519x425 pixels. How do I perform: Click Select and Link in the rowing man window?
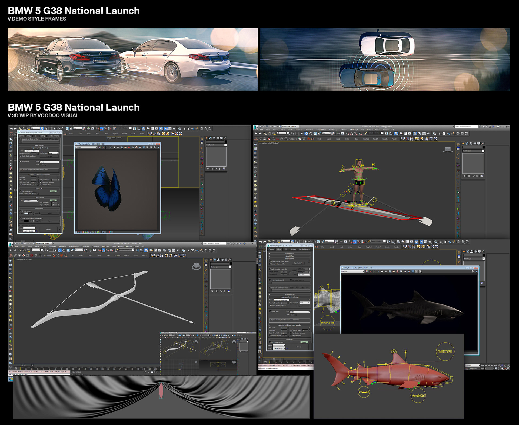[265, 134]
